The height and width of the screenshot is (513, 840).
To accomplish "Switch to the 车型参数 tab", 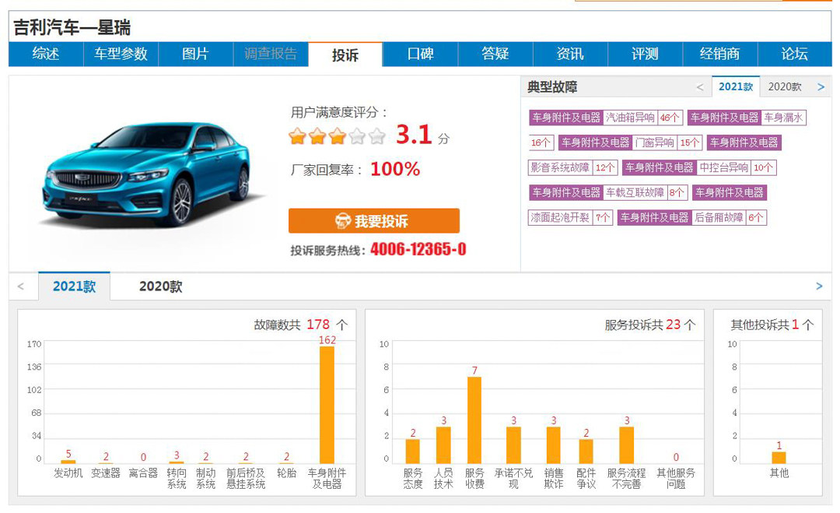I will pyautogui.click(x=121, y=54).
